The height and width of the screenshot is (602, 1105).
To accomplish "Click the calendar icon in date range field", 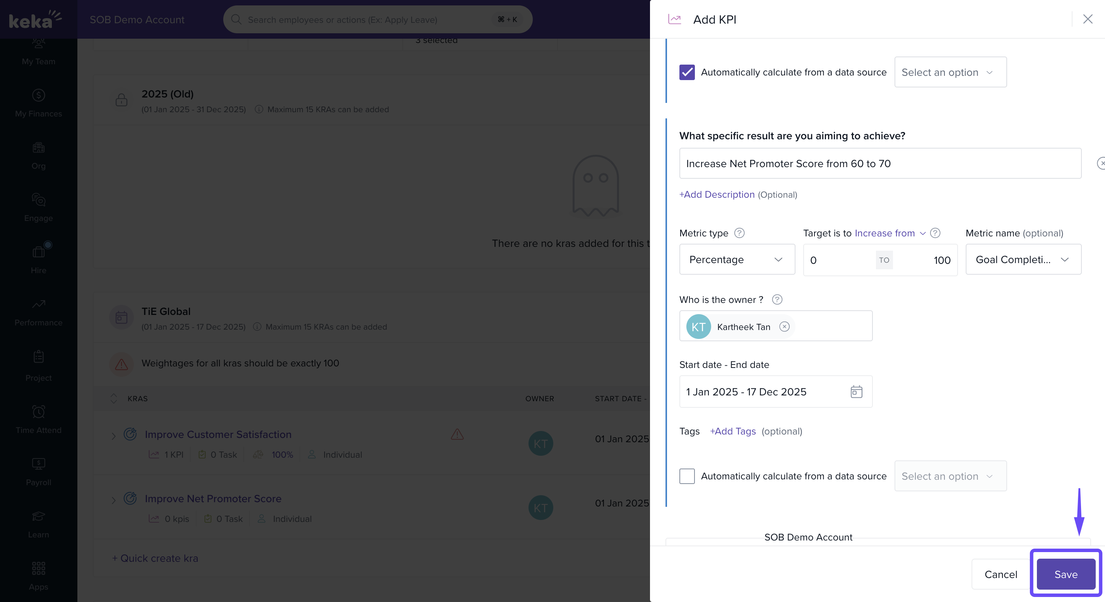I will pyautogui.click(x=856, y=392).
